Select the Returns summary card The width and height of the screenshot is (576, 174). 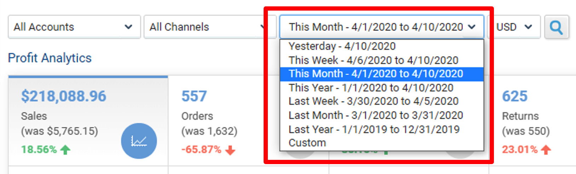(532, 121)
